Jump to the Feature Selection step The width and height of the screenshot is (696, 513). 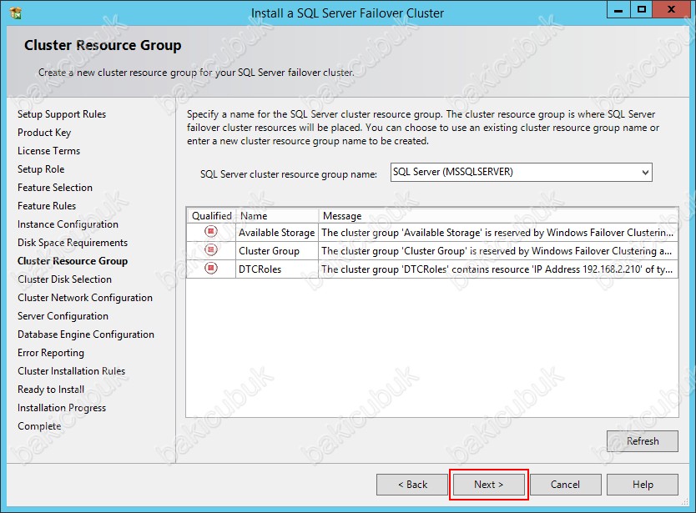click(55, 188)
